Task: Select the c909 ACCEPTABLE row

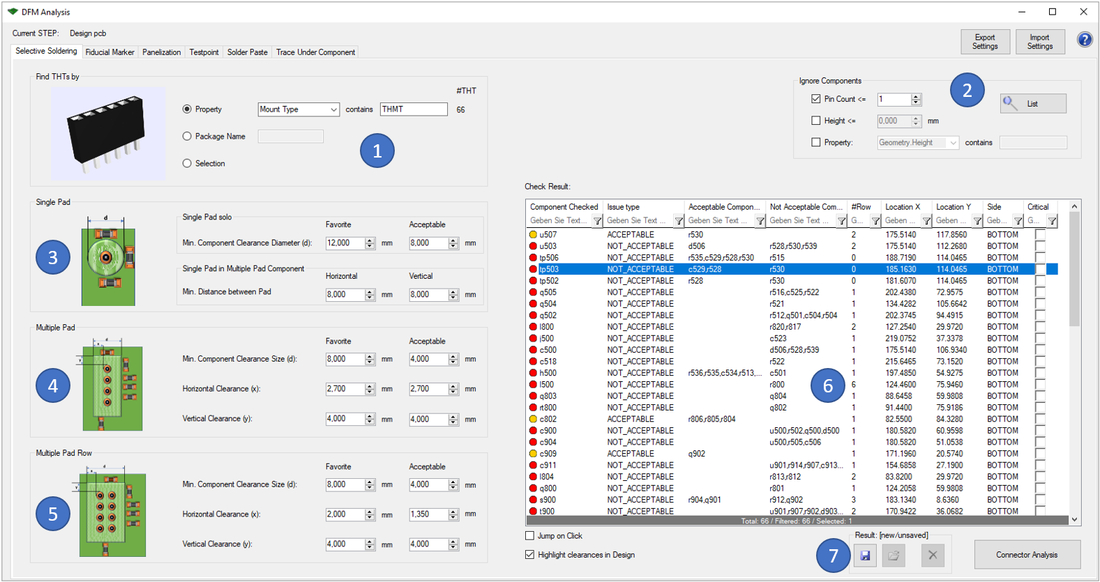Action: tap(792, 454)
